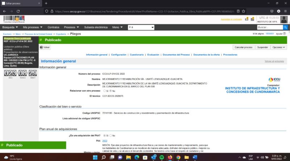Click the user profile avatar
Screen dimensions: 290x161
(x=284, y=20)
